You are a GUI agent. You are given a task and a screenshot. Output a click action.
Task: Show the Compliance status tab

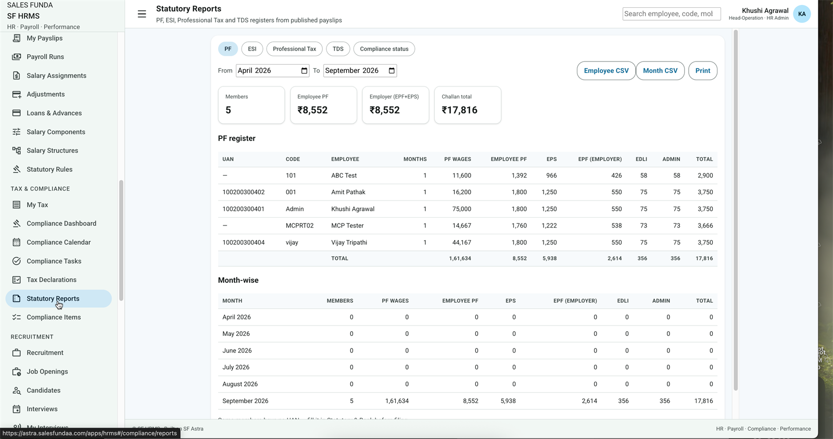[384, 49]
